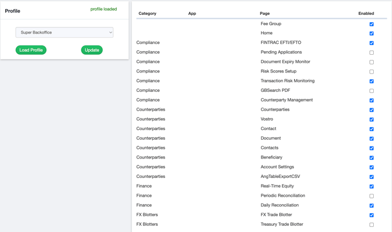Click the Enabled column header
This screenshot has width=392, height=232.
(366, 13)
